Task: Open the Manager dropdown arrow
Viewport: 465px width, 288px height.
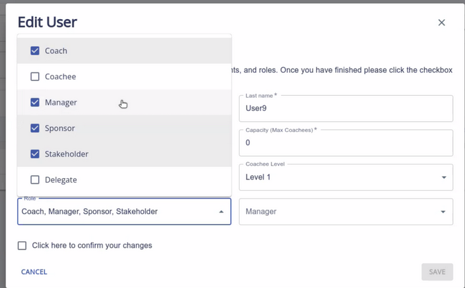Action: (x=443, y=212)
